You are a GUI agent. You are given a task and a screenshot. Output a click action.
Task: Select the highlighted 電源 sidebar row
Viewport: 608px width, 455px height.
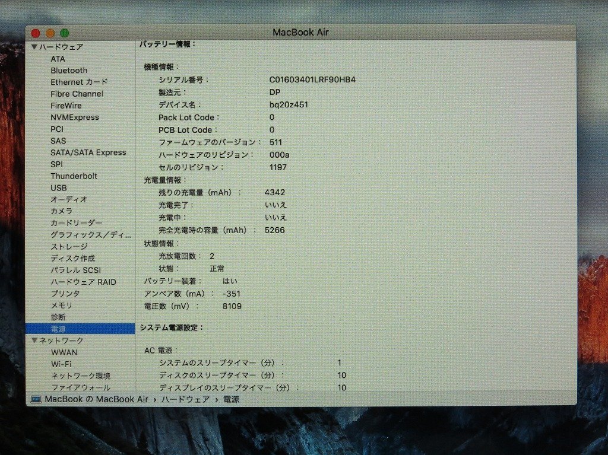(x=80, y=329)
